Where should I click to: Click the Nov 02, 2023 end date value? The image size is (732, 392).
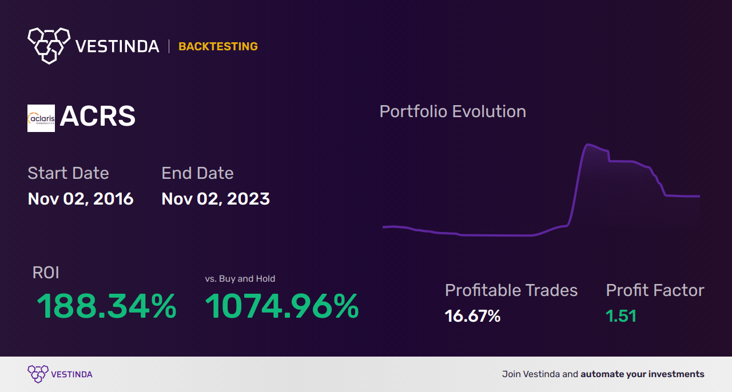[x=216, y=198]
